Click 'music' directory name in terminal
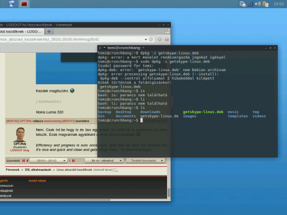The width and height of the screenshot is (287, 215). pyautogui.click(x=233, y=112)
